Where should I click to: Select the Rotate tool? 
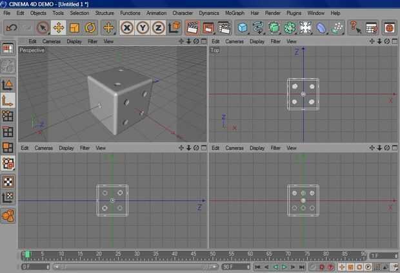pos(90,28)
